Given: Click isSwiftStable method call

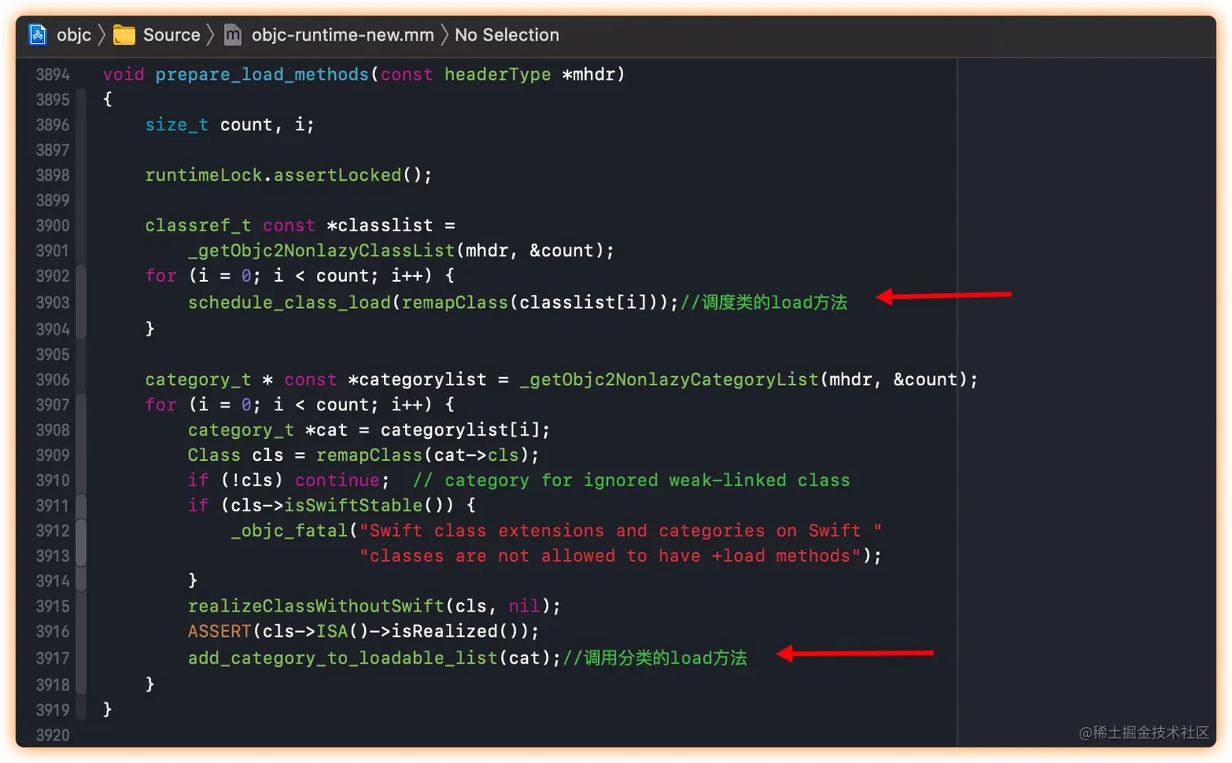Looking at the screenshot, I should click(353, 506).
